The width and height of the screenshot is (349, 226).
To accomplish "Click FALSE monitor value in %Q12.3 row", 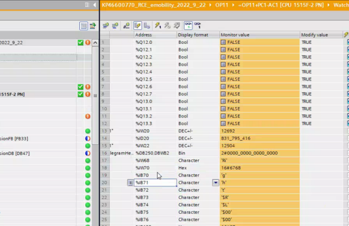I will point(260,65).
